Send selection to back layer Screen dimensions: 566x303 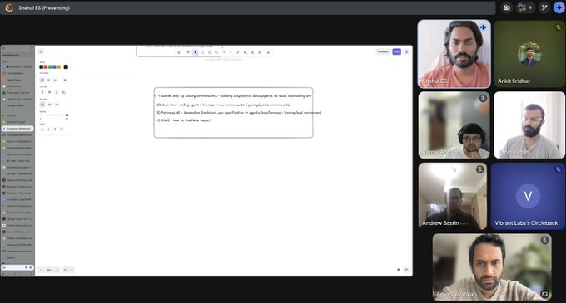42,129
